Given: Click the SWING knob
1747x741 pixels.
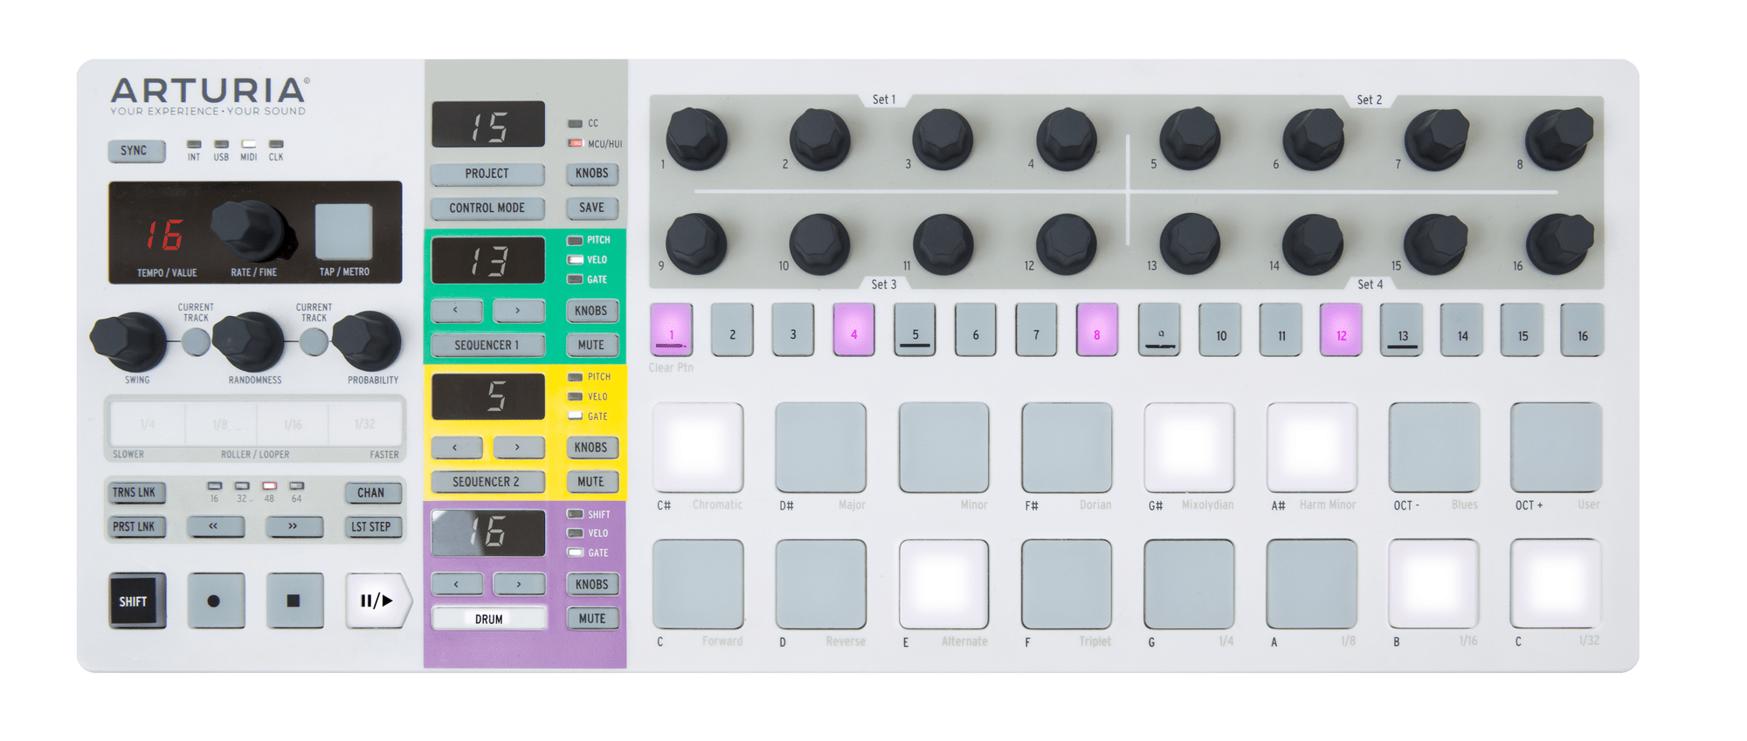Looking at the screenshot, I should click(129, 340).
